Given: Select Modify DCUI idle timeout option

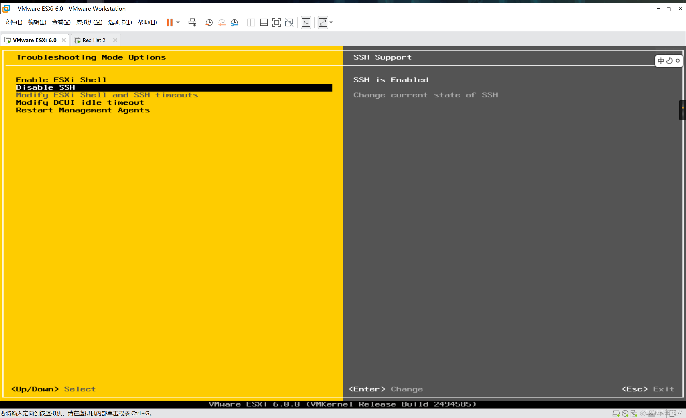Looking at the screenshot, I should [79, 102].
